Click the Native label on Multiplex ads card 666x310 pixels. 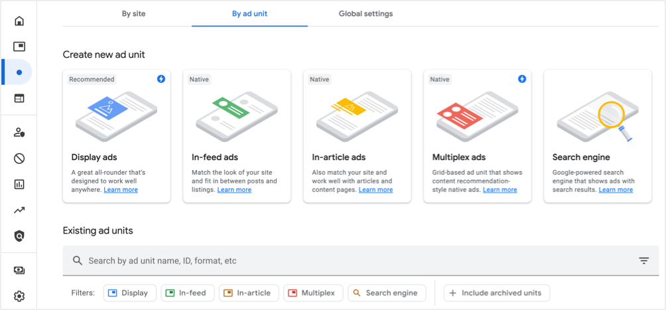[440, 79]
